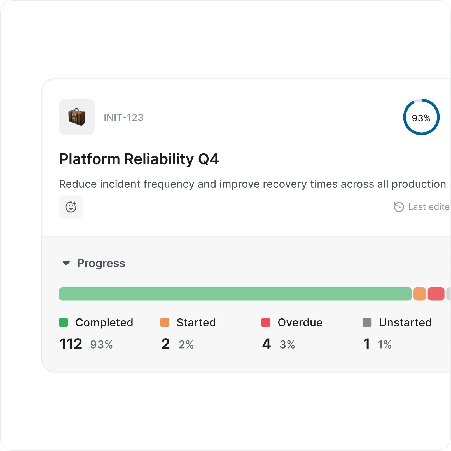This screenshot has width=451, height=451.
Task: Click the green Completed legend square
Action: [64, 322]
